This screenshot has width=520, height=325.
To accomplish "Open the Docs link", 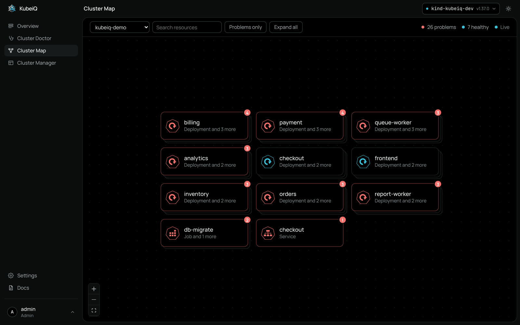I will coord(41,288).
